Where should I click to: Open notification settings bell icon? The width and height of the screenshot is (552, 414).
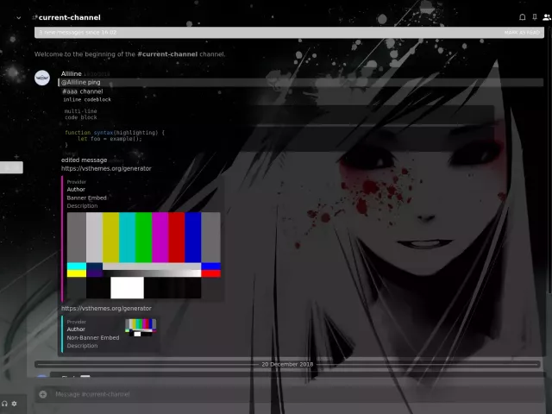pyautogui.click(x=522, y=17)
